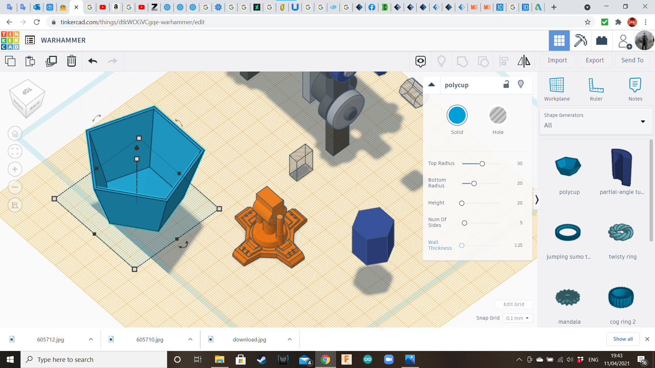Toggle polycup visibility lightbulb

(x=521, y=85)
